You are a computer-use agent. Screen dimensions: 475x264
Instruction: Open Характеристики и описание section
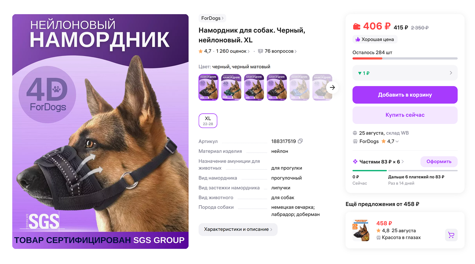coord(238,229)
